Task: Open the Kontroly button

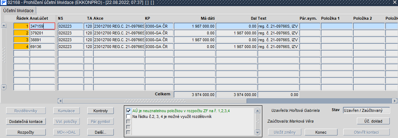Action: point(101,111)
